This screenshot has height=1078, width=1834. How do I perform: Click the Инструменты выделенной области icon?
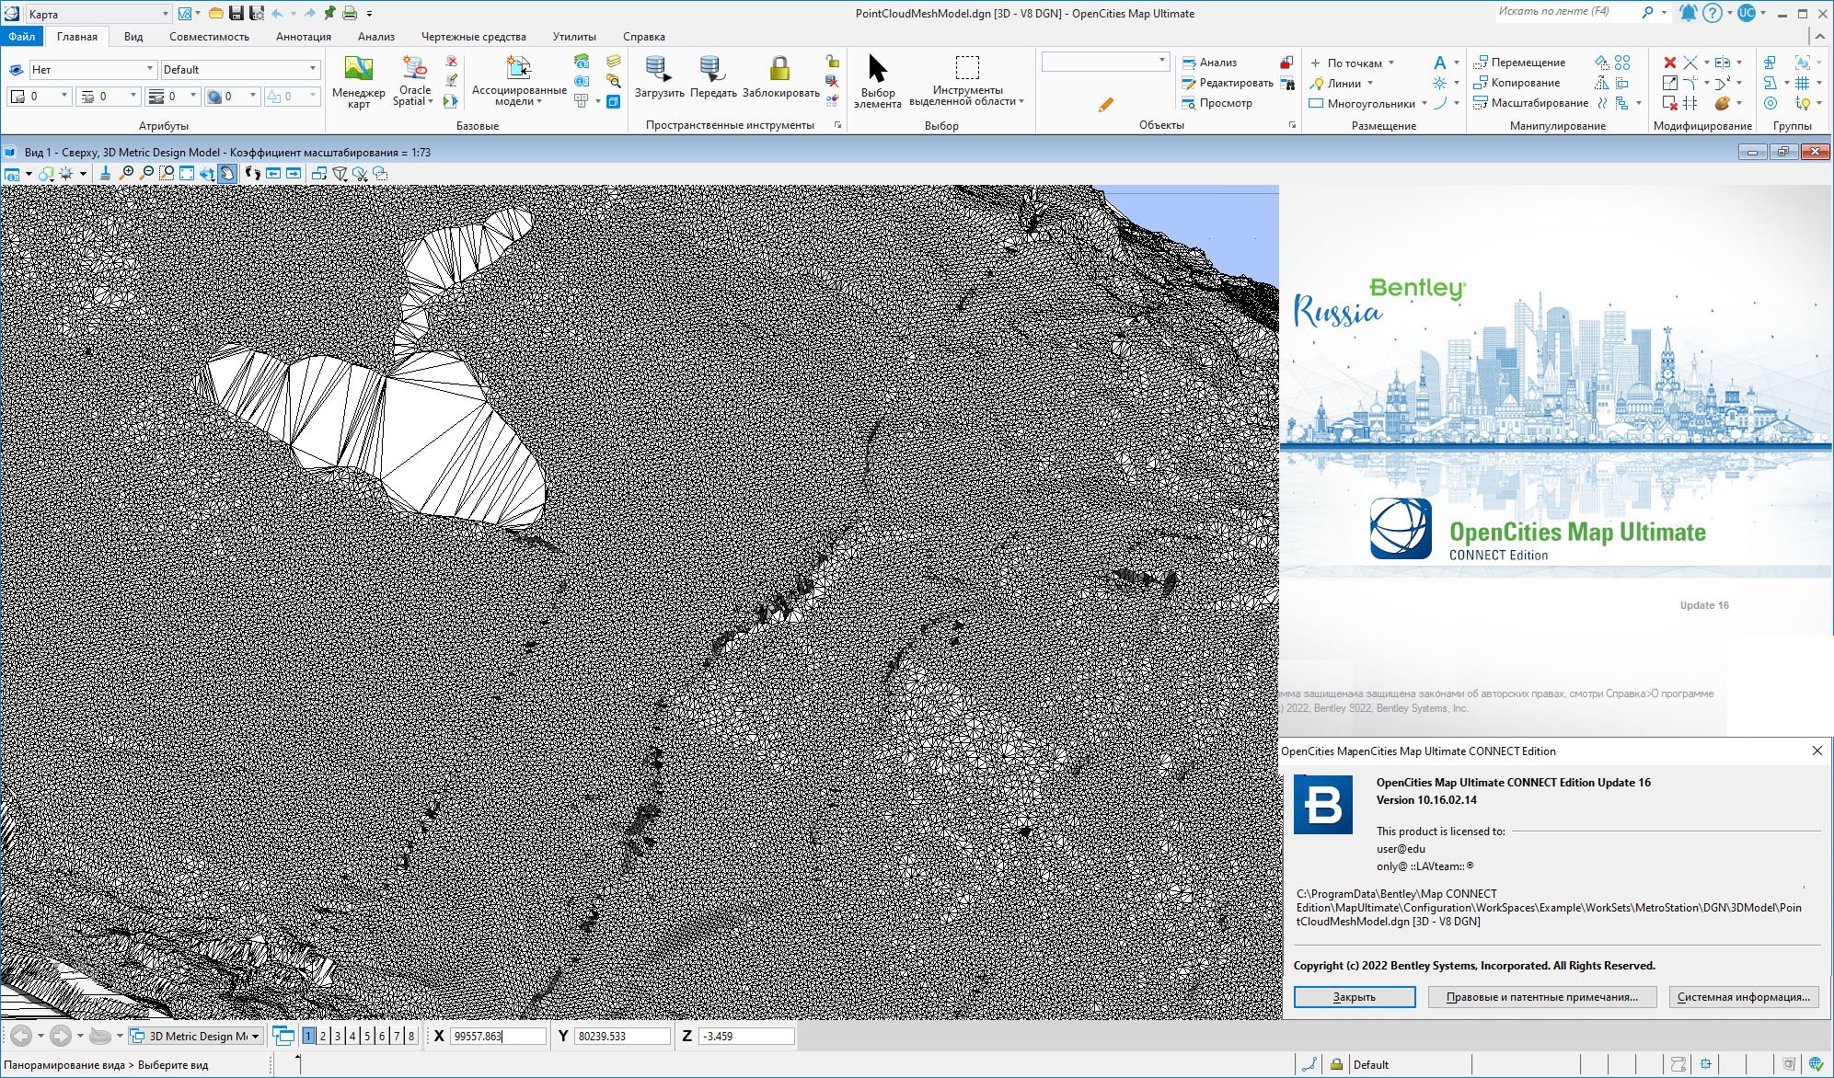click(967, 69)
